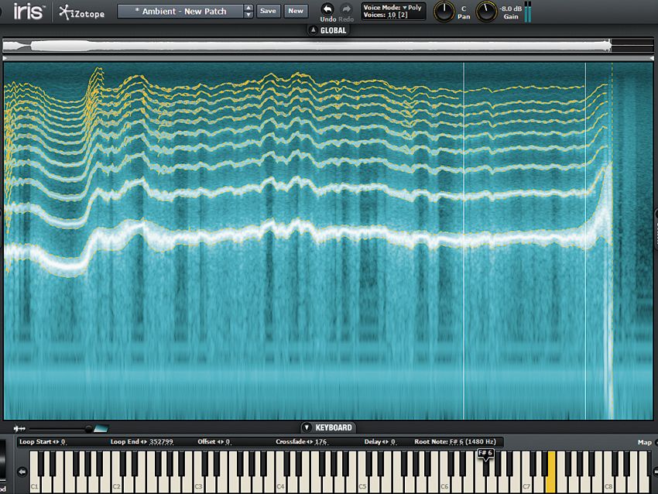
Task: Click the left overview range handle triangle
Action: coord(5,58)
